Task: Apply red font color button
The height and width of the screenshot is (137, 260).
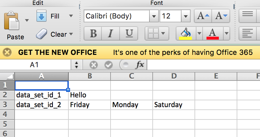Action: point(213,33)
